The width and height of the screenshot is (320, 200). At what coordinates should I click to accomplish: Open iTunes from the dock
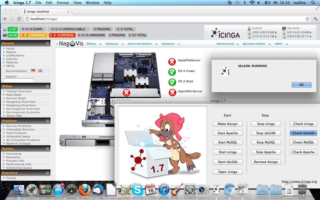164,189
